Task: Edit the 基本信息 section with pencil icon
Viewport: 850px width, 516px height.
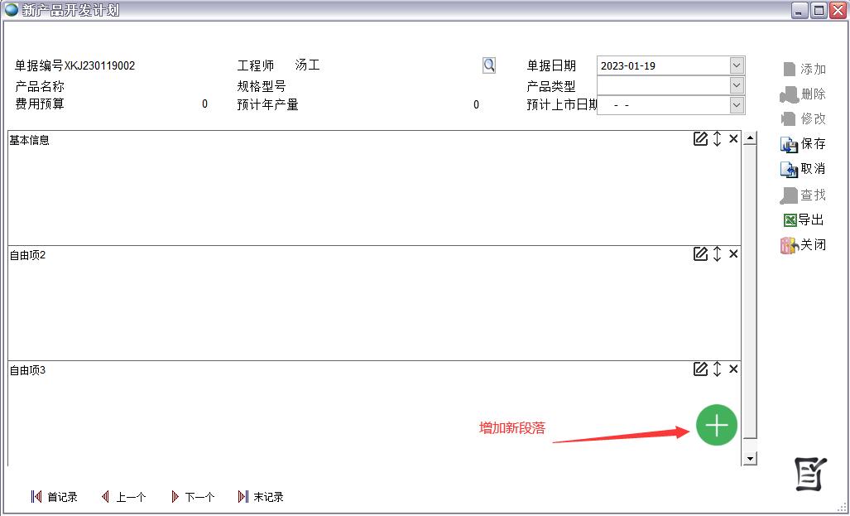Action: point(700,139)
